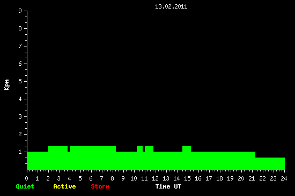Click the Kp value 9 axis label

[x=20, y=11]
